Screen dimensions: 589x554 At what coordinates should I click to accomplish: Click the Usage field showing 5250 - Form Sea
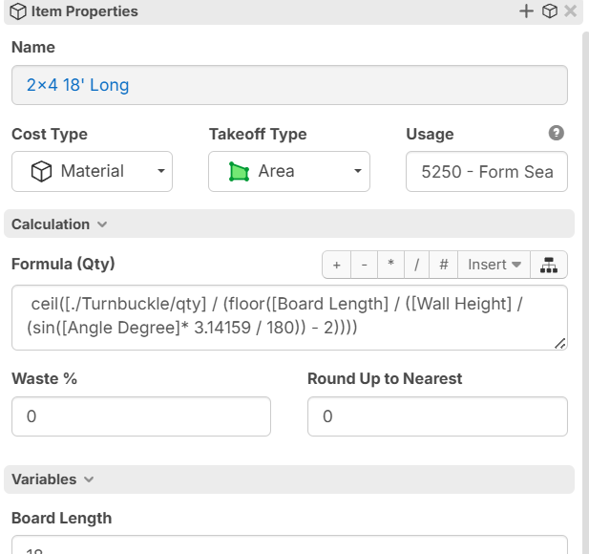(x=487, y=171)
